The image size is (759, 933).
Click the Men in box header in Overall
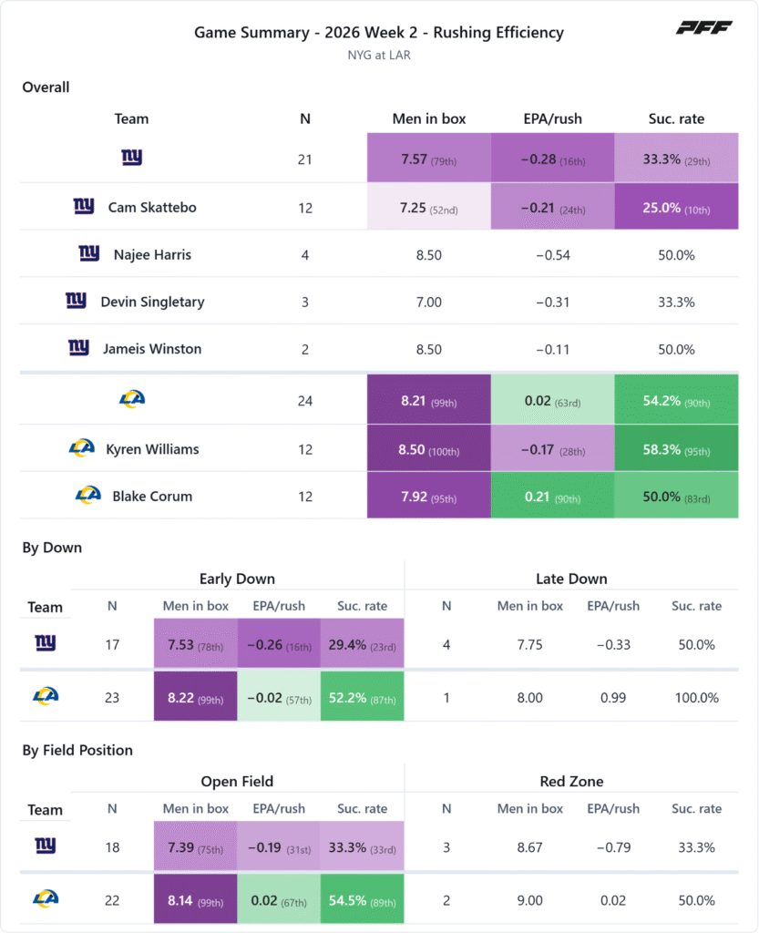(x=429, y=119)
